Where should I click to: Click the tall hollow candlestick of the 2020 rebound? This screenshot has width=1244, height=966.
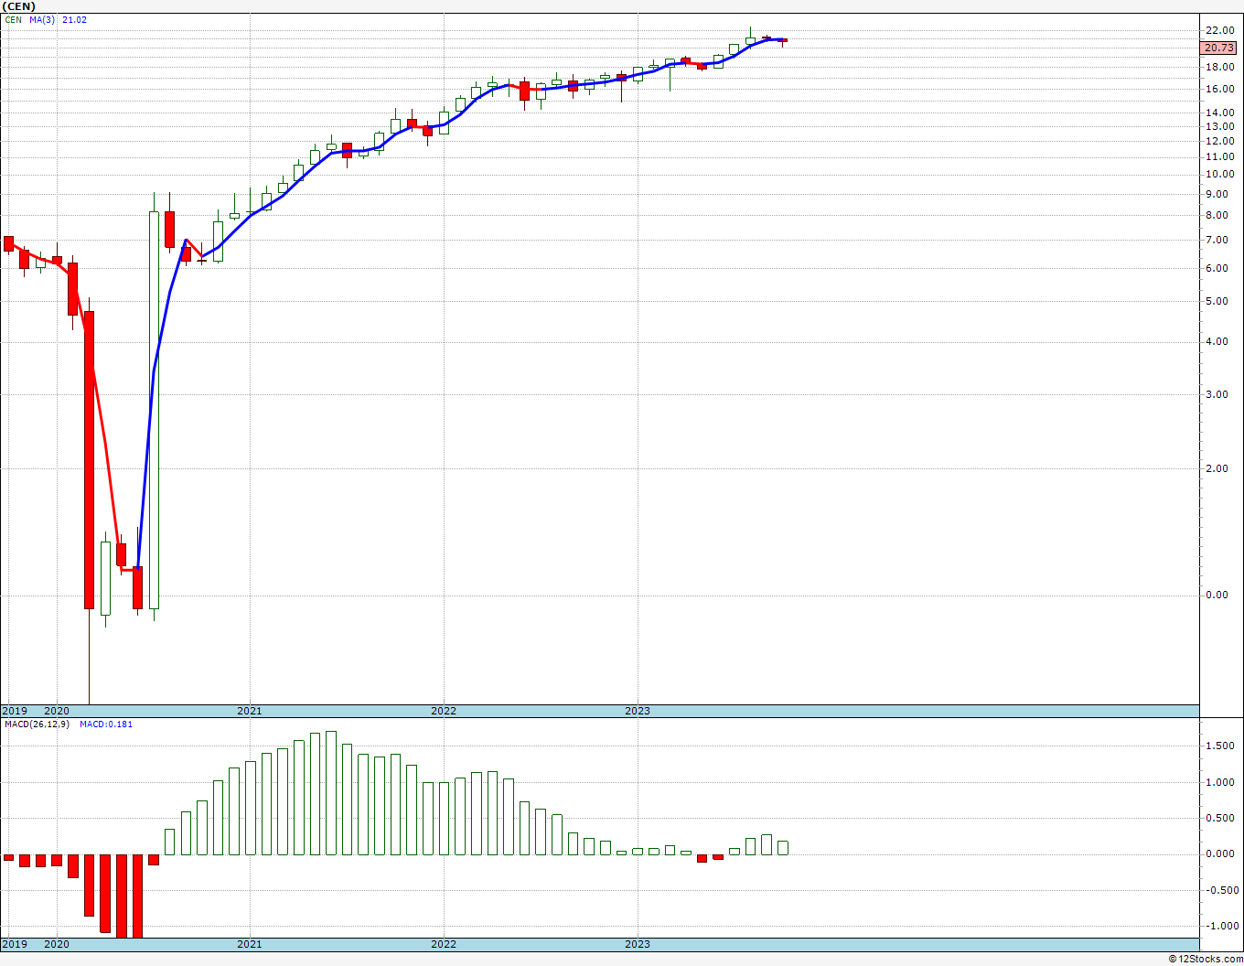point(154,410)
